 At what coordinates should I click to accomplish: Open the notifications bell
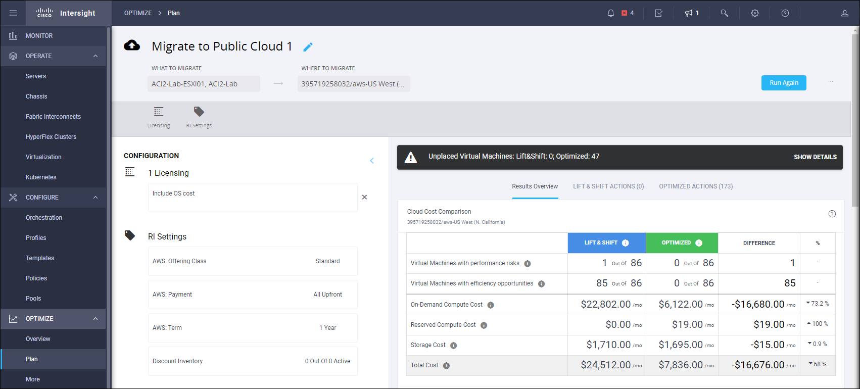(611, 13)
